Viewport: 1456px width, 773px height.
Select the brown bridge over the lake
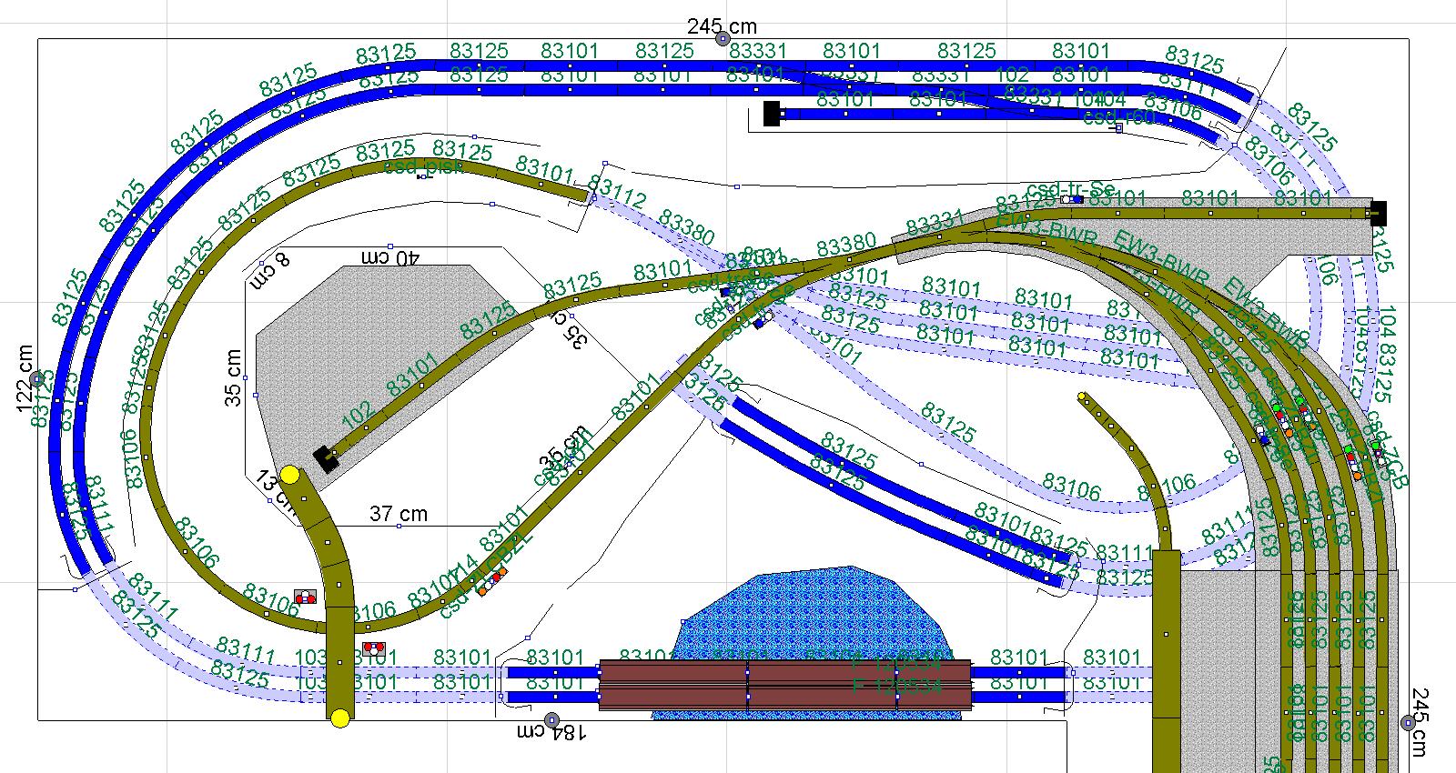[784, 685]
